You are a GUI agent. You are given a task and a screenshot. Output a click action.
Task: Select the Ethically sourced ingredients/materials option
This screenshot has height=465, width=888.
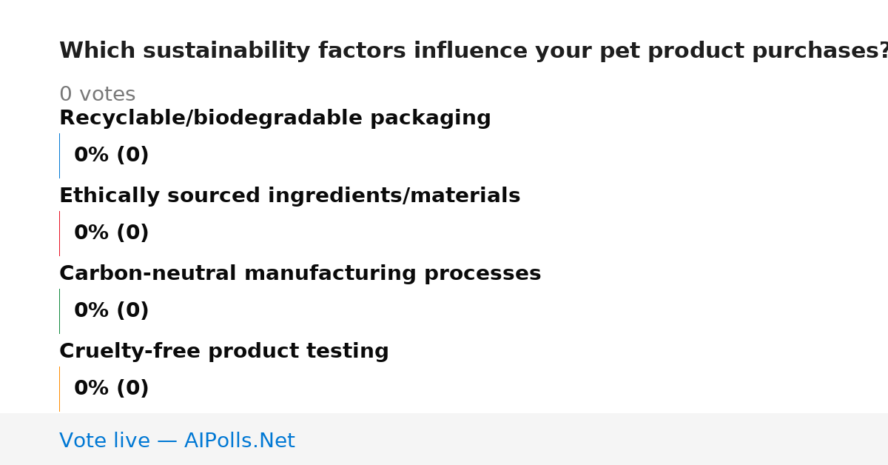290,196
